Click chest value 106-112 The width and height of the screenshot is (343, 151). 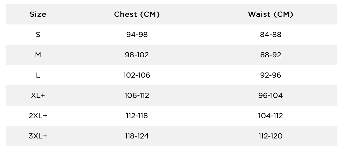coord(137,95)
